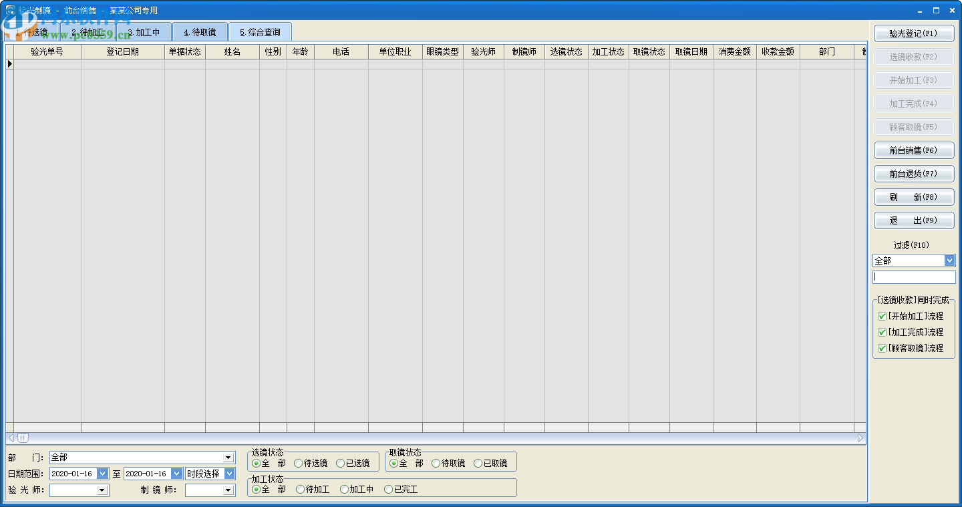
Task: Click the 单位职业 column header
Action: (x=395, y=52)
